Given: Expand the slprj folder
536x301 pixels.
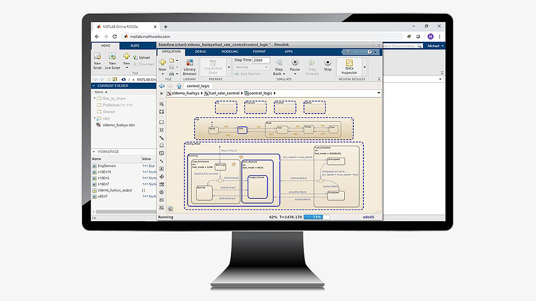Looking at the screenshot, I should pyautogui.click(x=95, y=118).
